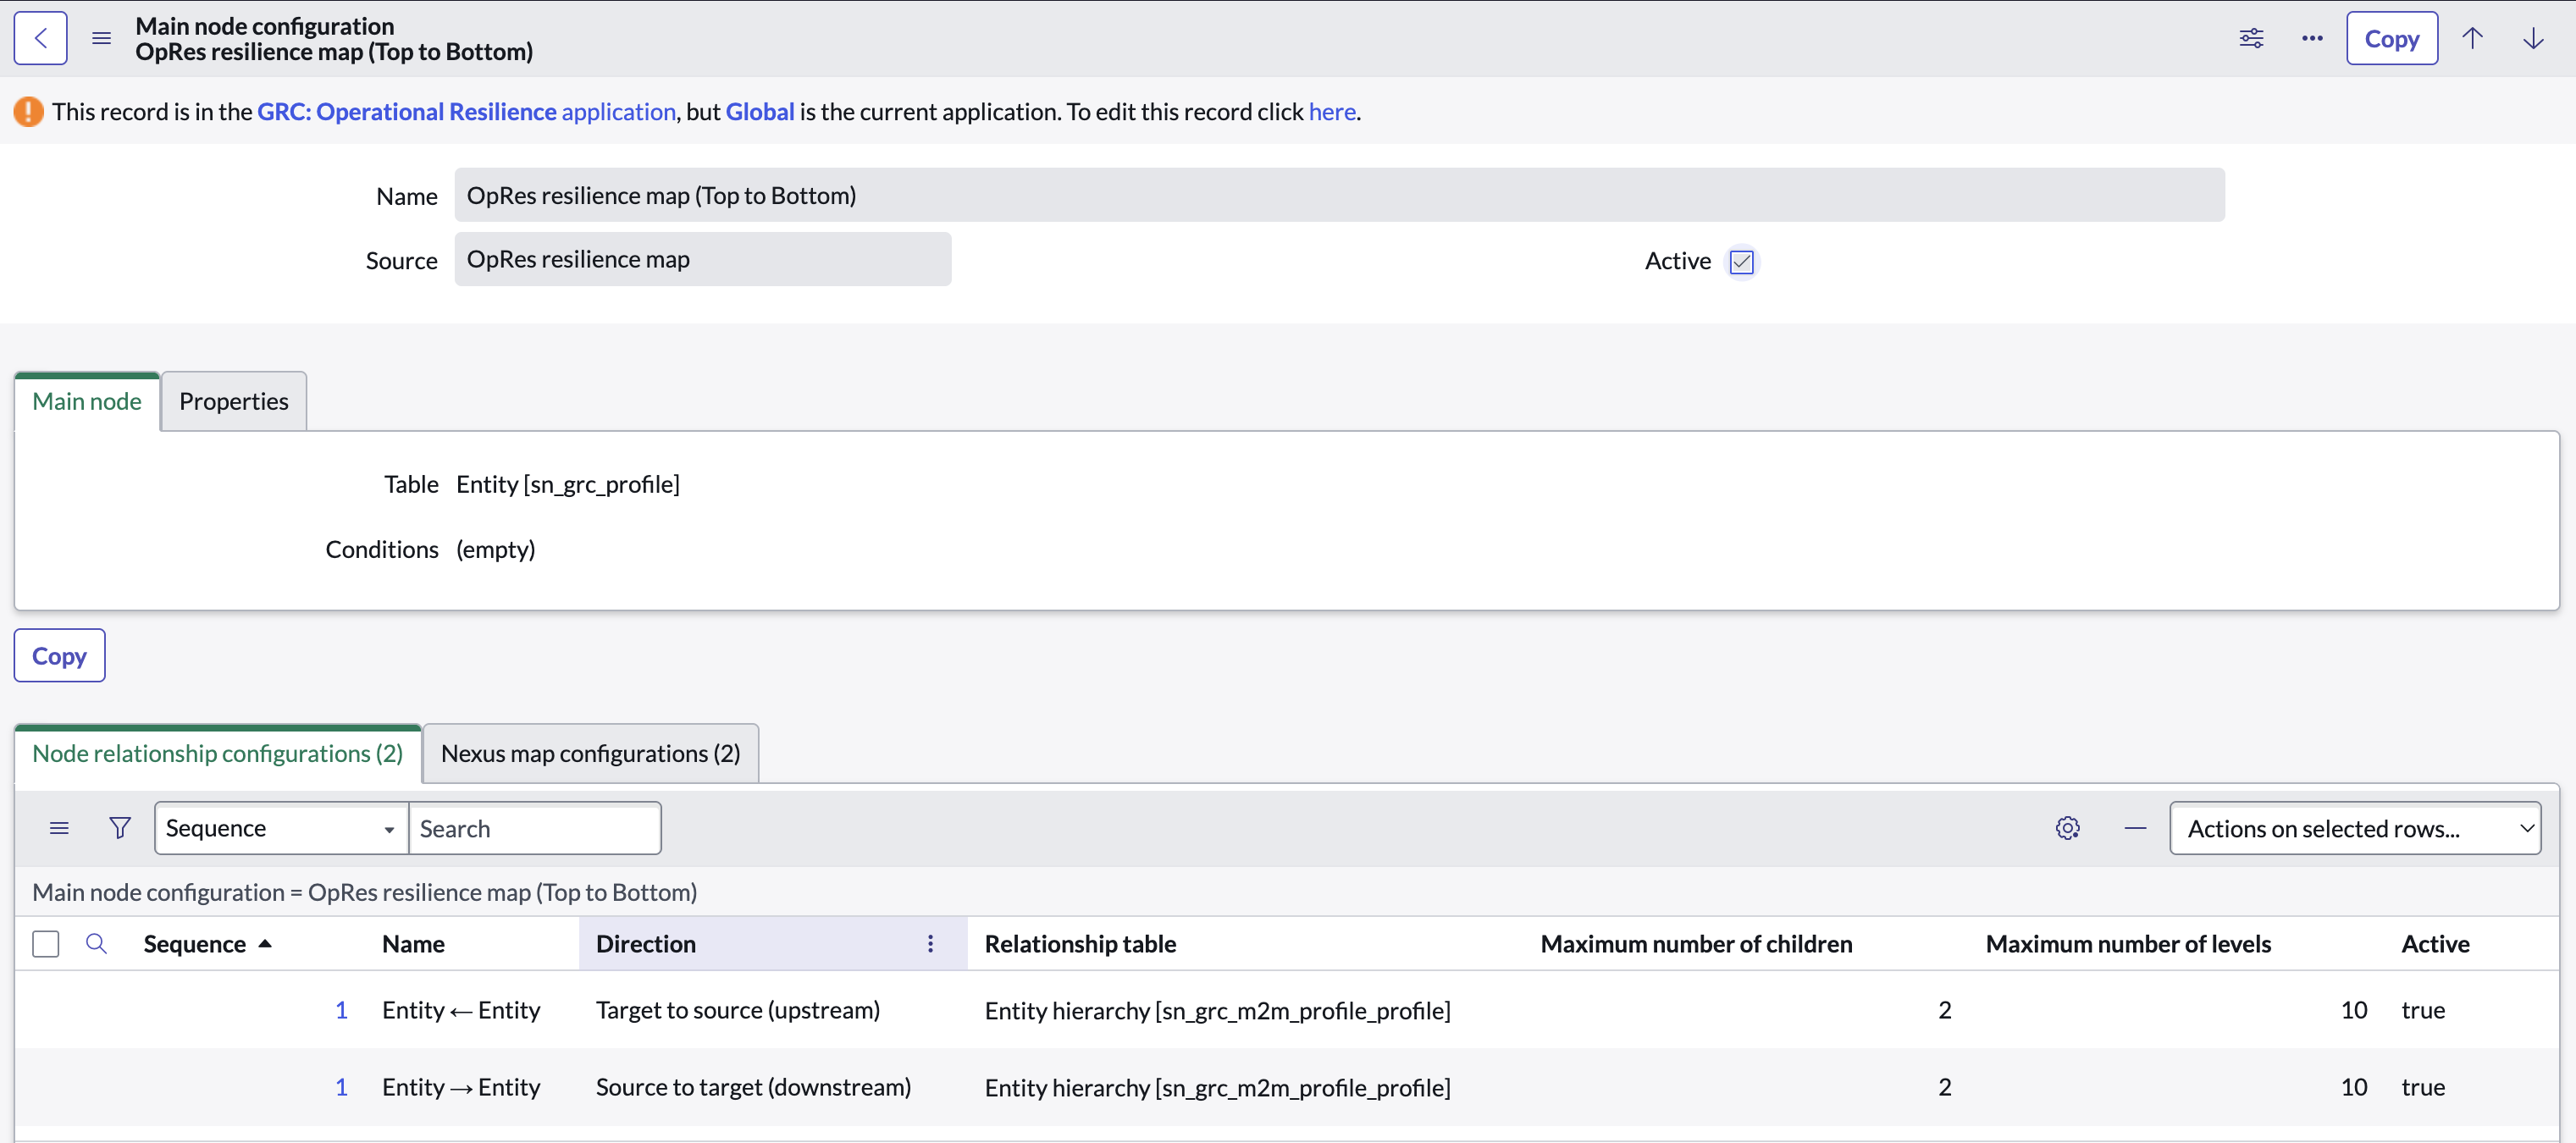Sort by the Direction column header
The width and height of the screenshot is (2576, 1143).
point(645,943)
